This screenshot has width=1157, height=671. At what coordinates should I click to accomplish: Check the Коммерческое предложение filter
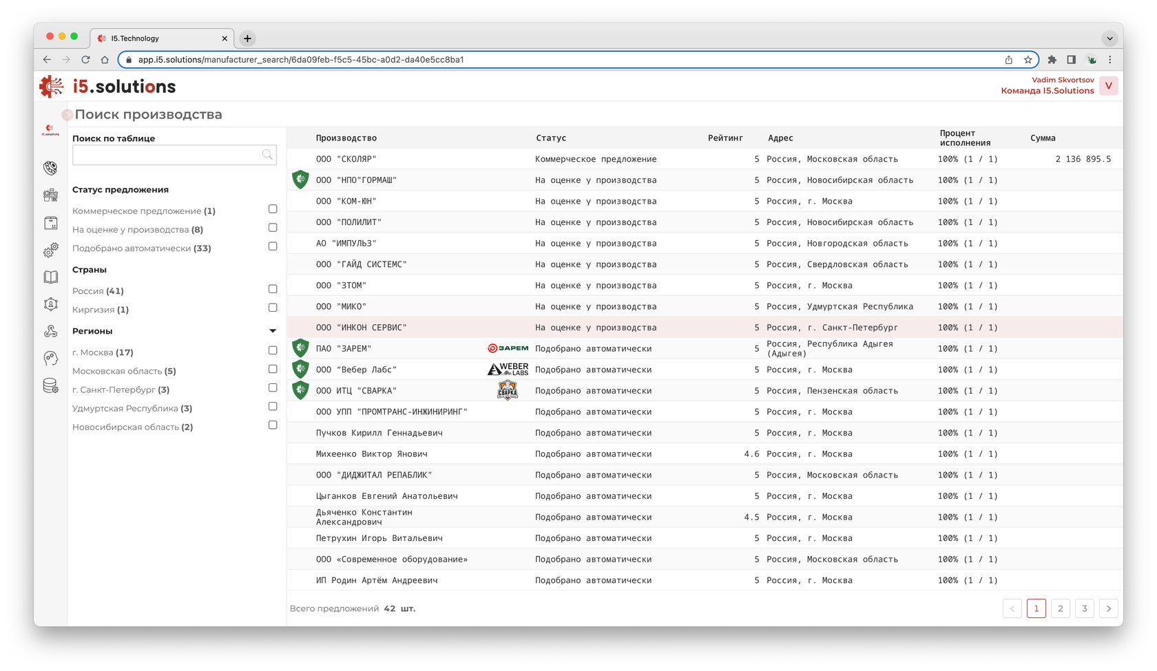coord(273,209)
